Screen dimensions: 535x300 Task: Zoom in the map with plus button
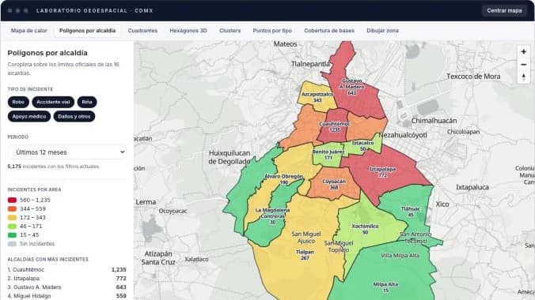tap(523, 52)
